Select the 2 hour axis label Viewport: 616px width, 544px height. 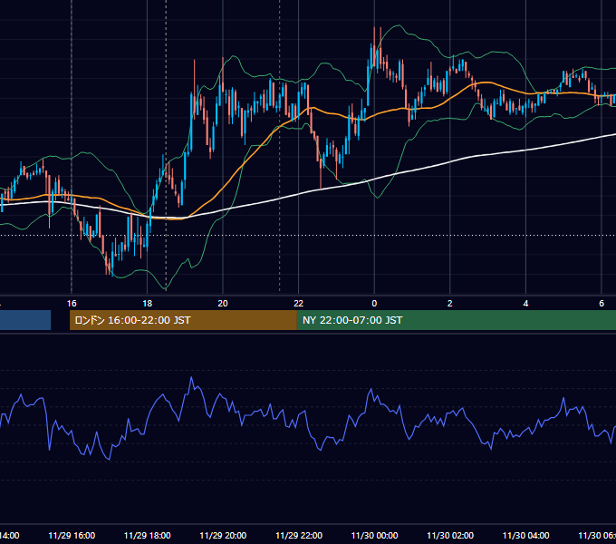[450, 304]
